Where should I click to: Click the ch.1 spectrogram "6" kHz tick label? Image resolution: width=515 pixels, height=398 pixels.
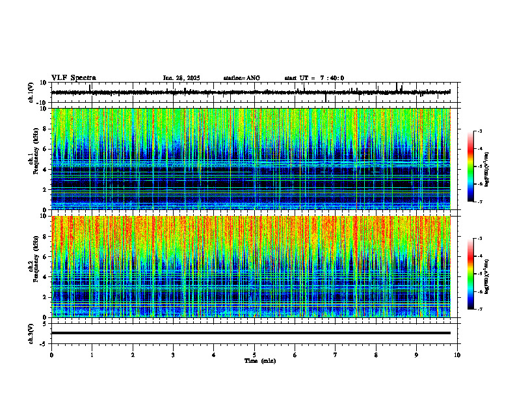pos(46,149)
